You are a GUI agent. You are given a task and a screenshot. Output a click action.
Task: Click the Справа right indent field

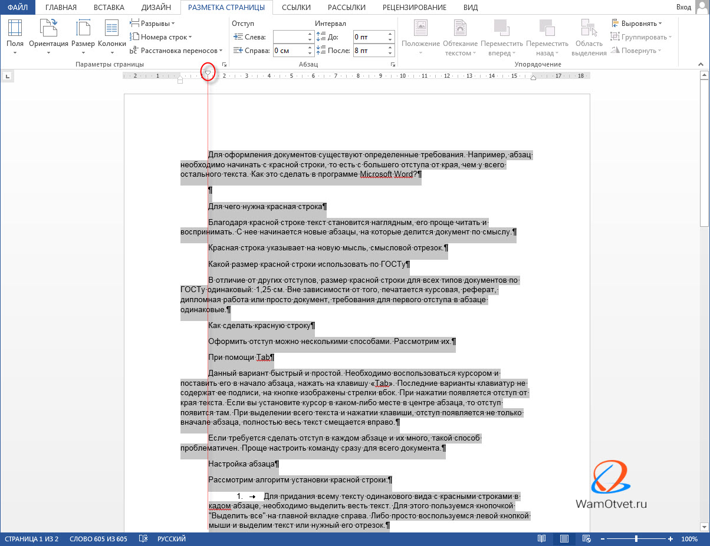click(290, 51)
